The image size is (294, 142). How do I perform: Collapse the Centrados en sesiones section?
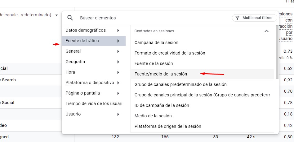tap(266, 31)
